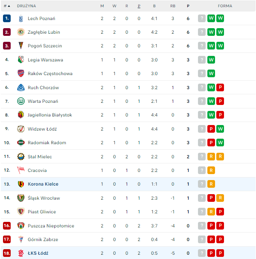The width and height of the screenshot is (256, 259).
Task: Click the Górnik Zabrze club logo
Action: [x=20, y=239]
